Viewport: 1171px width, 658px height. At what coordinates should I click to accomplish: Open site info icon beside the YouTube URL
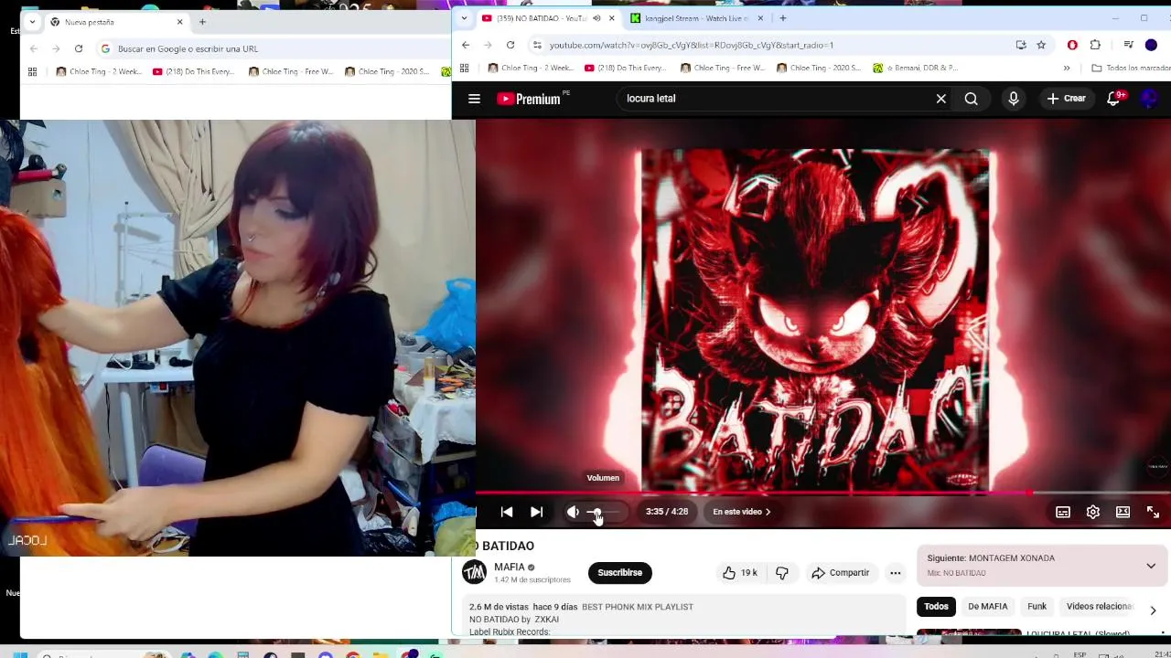click(x=537, y=45)
